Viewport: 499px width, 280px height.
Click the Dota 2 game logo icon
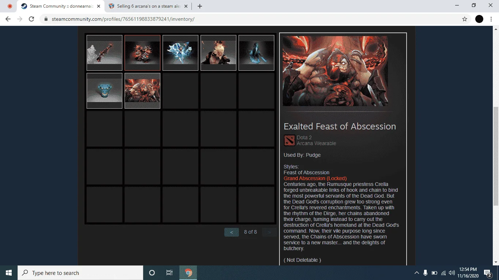click(289, 140)
